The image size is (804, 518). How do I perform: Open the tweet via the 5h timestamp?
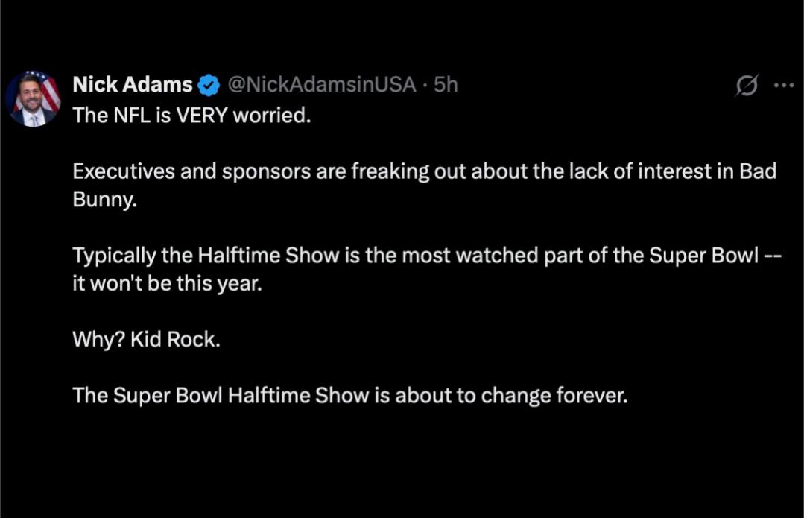click(x=446, y=85)
